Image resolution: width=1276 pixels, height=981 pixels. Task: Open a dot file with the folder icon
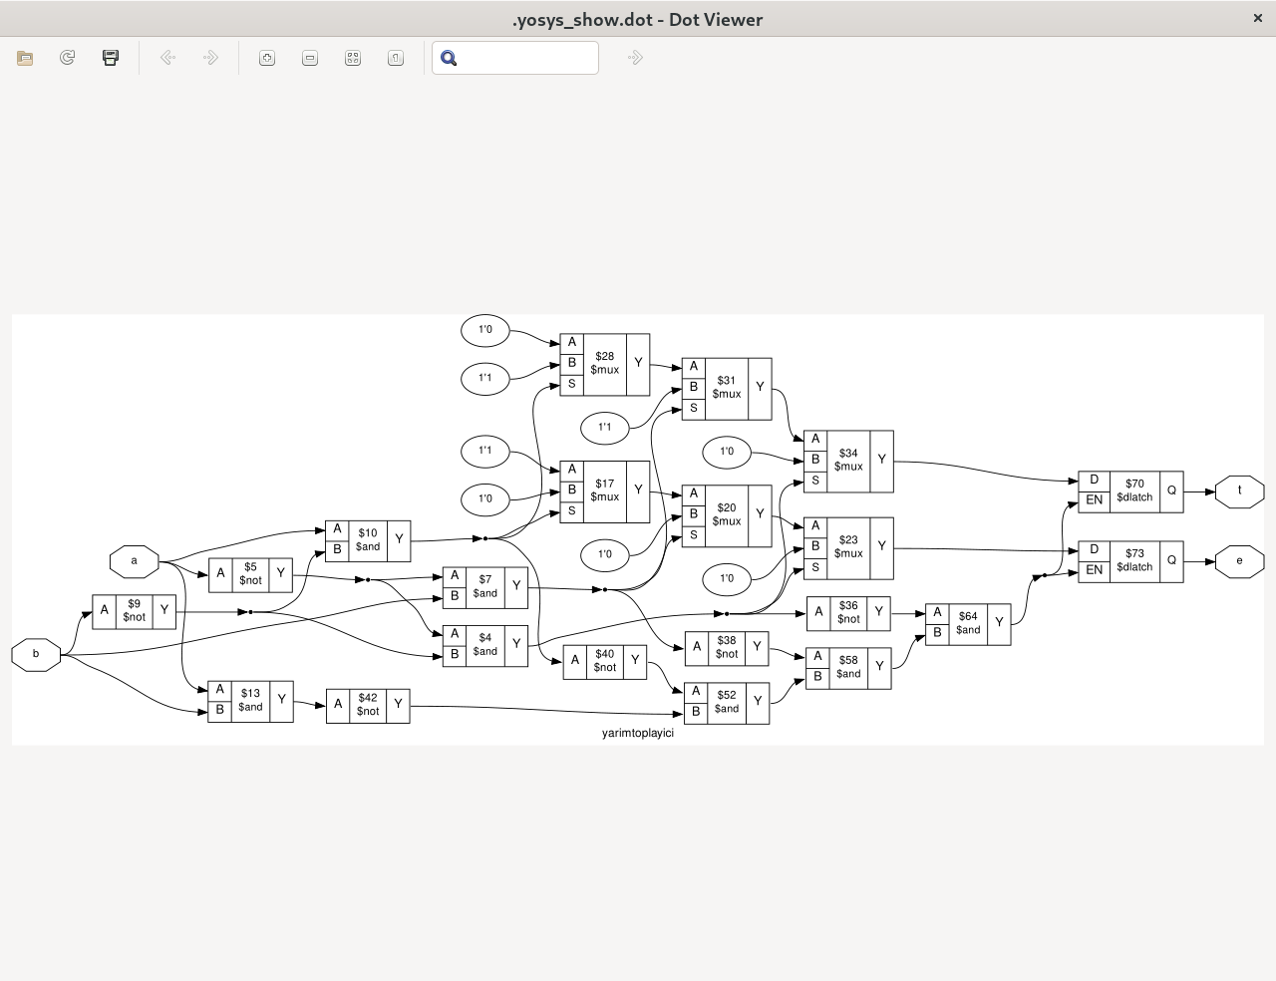[25, 58]
